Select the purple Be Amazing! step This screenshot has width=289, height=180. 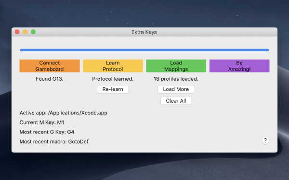[239, 66]
